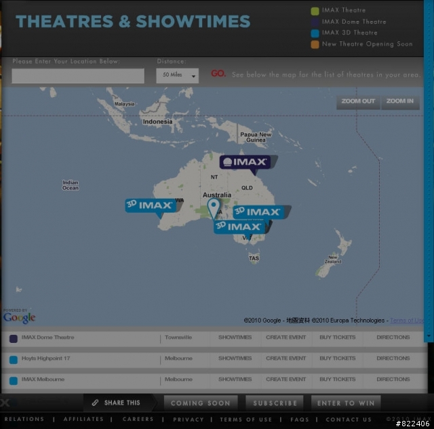Open the CONTACT US footer link
Image resolution: width=434 pixels, height=429 pixels.
pyautogui.click(x=349, y=420)
